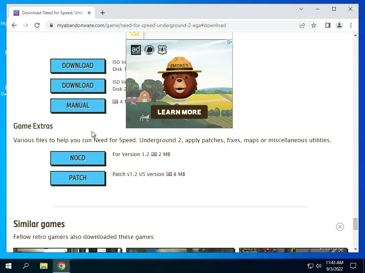Click the Ad Council logo in ad
This screenshot has width=365, height=273.
pos(136,50)
